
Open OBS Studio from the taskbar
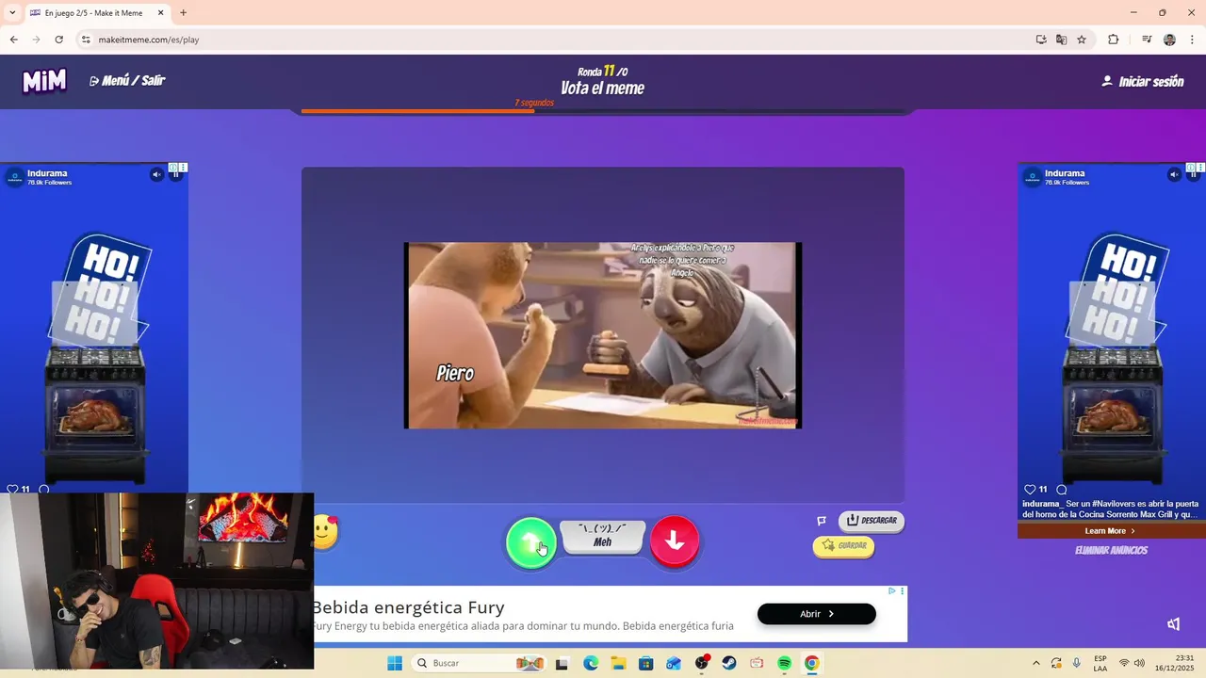[x=702, y=663]
